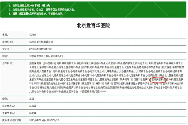Click the 登记号 label

click(x=6, y=49)
